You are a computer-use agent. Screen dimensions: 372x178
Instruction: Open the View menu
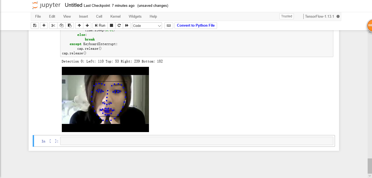click(67, 16)
